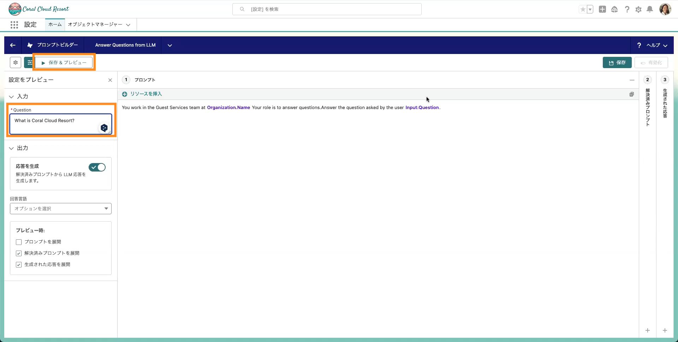Image resolution: width=678 pixels, height=342 pixels.
Task: Open the setup gear menu in header
Action: 638,10
